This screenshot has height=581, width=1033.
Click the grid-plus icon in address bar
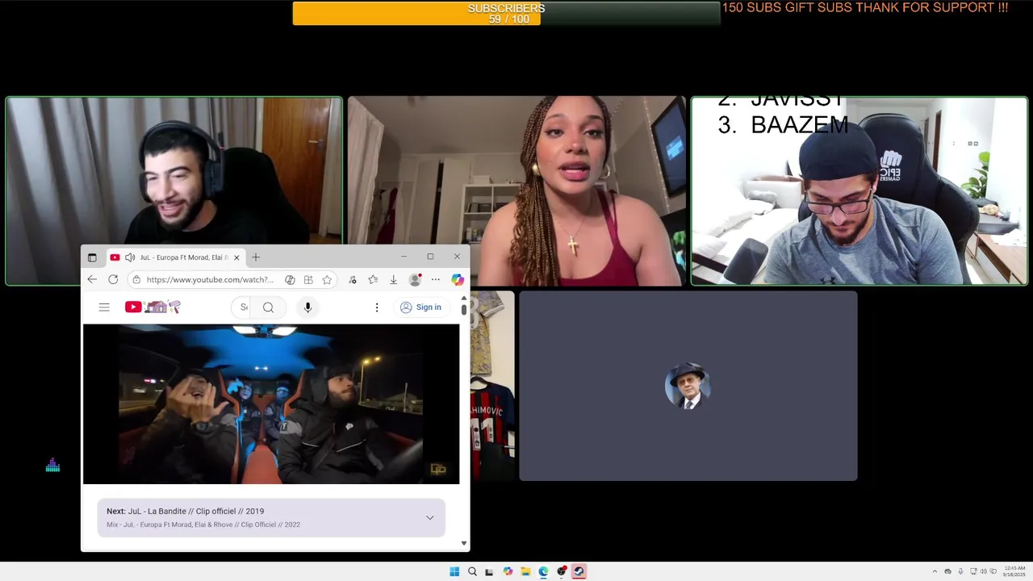click(308, 280)
